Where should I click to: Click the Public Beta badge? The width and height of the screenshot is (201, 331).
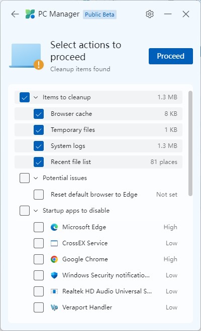(99, 15)
